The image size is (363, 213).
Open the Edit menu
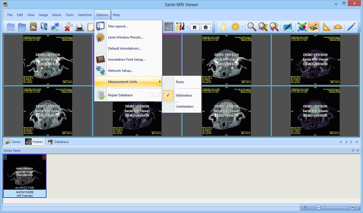(x=20, y=15)
